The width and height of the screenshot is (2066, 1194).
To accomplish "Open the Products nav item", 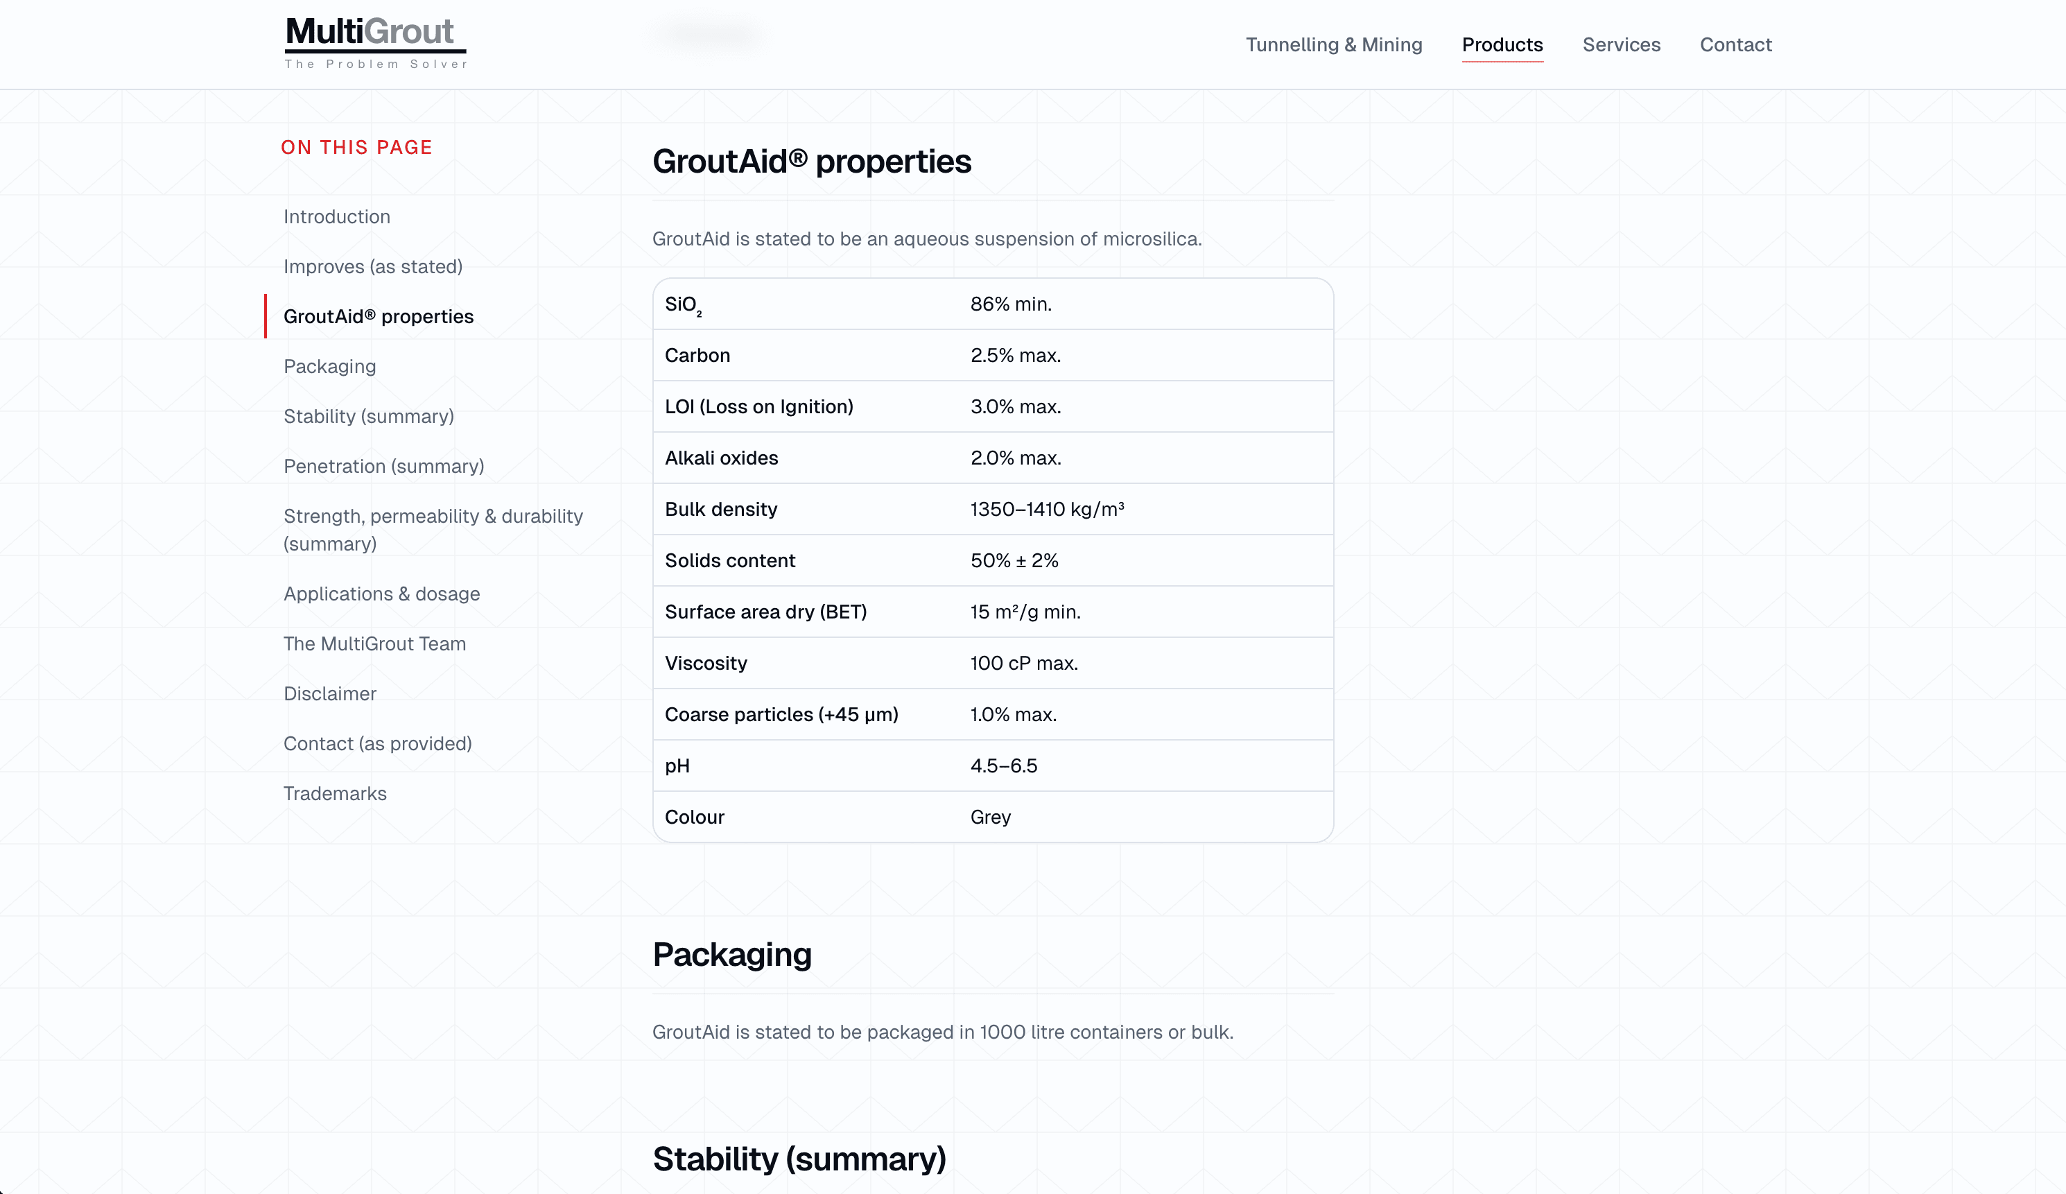I will coord(1502,44).
